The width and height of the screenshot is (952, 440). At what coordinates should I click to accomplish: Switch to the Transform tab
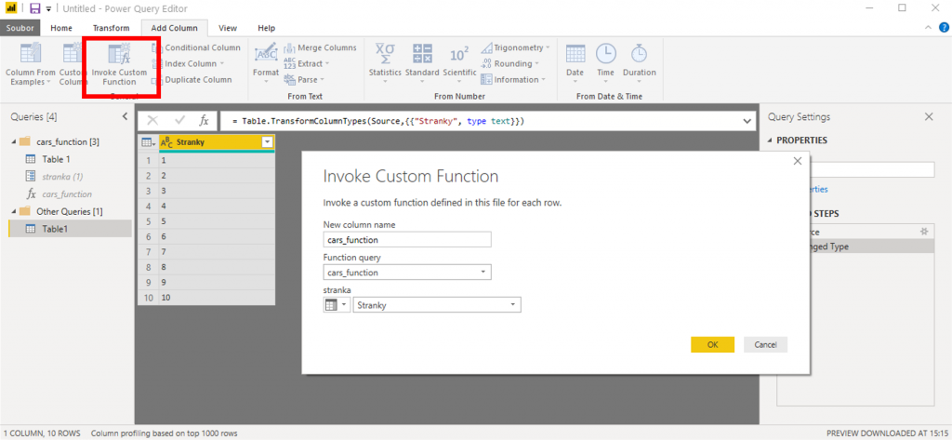click(x=112, y=28)
